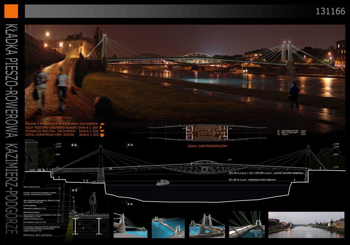
Task: Click the standing human figure in the detail section
Action: click(x=92, y=203)
